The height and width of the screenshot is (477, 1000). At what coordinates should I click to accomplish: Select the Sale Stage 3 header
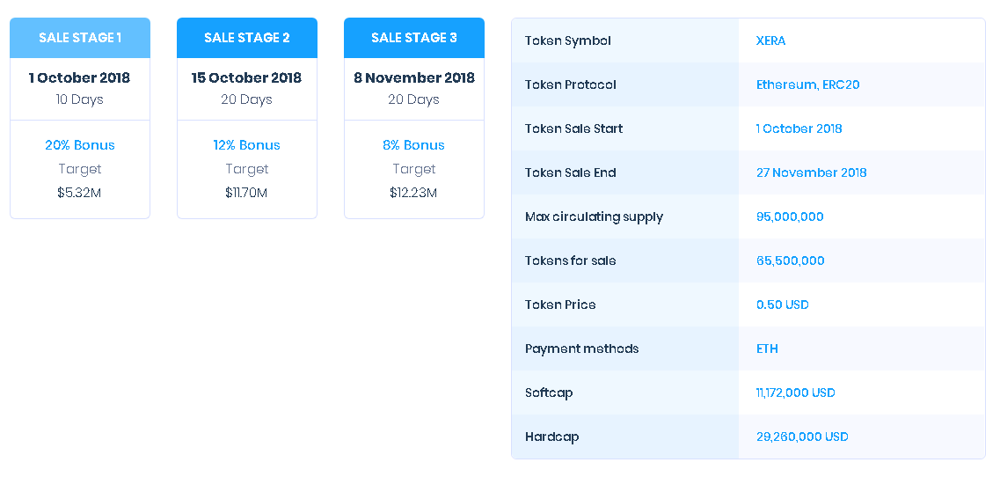[414, 38]
